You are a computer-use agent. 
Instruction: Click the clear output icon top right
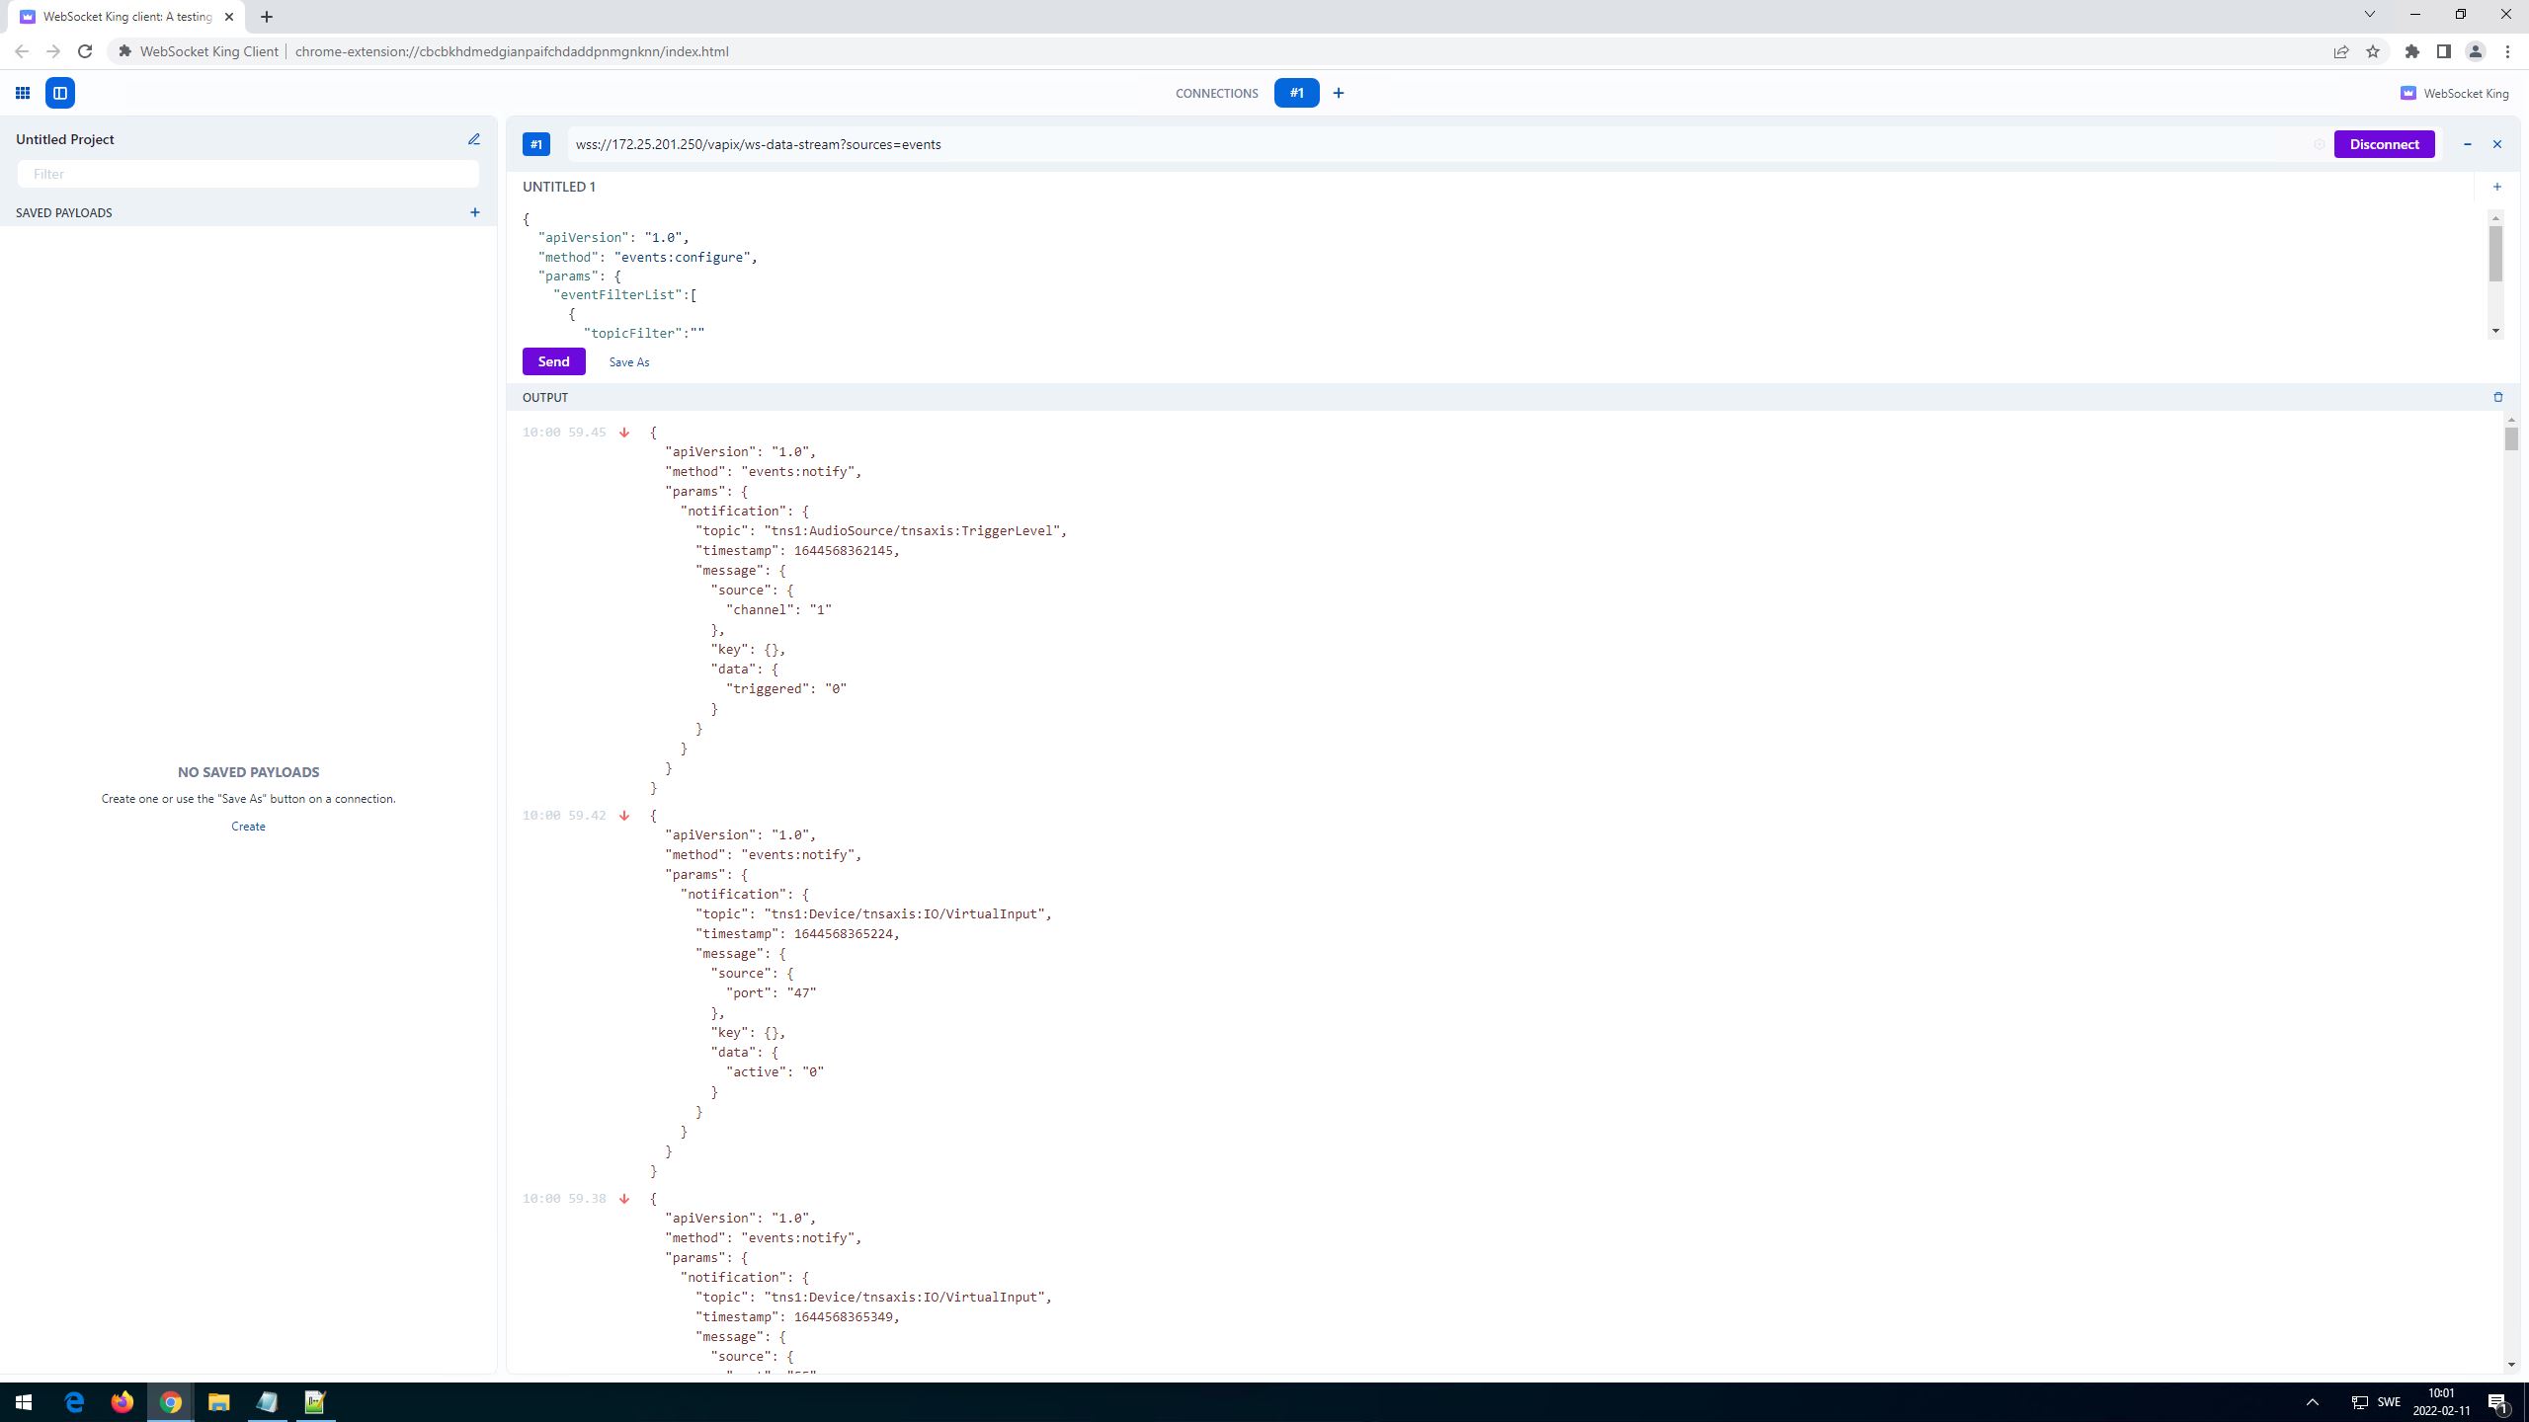[2497, 396]
